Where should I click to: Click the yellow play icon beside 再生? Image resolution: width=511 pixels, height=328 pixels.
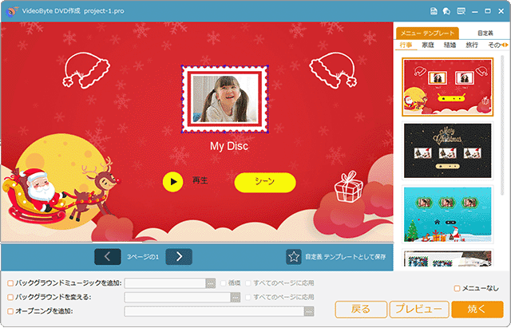click(x=173, y=182)
